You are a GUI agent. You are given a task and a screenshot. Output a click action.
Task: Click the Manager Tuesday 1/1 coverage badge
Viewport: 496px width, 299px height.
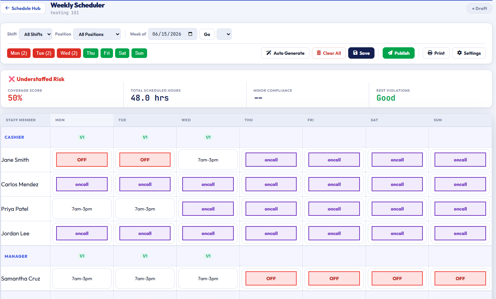145,256
